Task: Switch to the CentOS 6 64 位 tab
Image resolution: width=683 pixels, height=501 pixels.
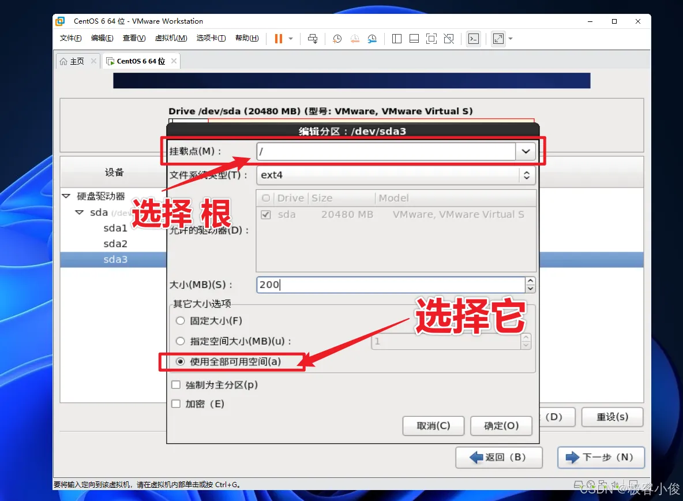Action: 141,61
